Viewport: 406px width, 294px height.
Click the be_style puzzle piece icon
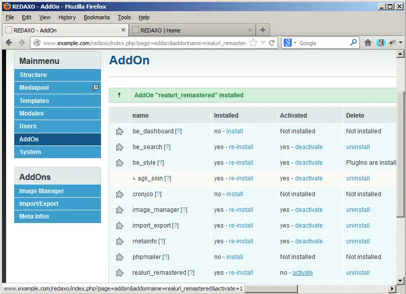click(119, 163)
